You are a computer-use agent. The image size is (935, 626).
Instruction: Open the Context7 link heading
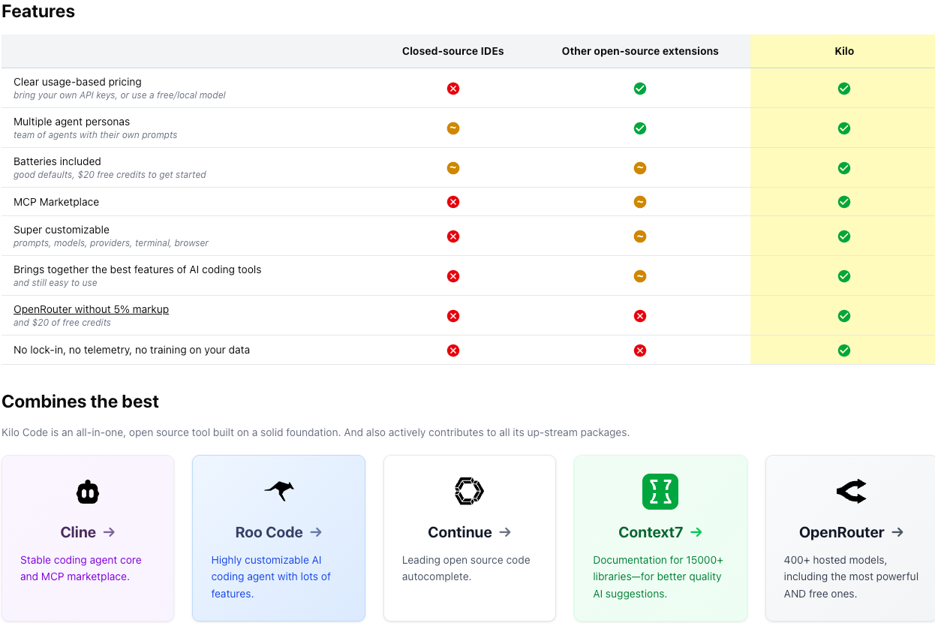(660, 532)
